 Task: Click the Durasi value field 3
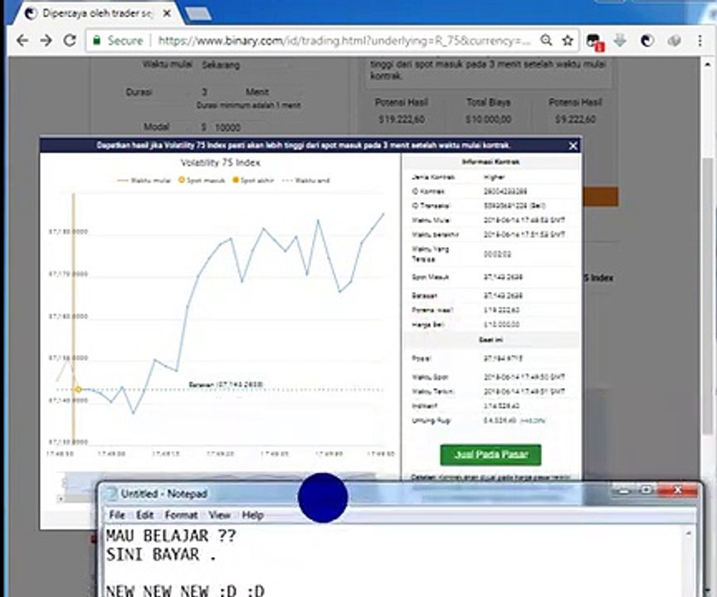(x=204, y=92)
